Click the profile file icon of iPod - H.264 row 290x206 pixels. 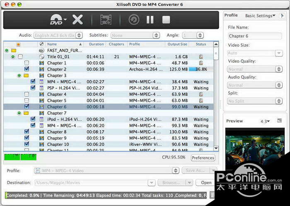click(41, 119)
